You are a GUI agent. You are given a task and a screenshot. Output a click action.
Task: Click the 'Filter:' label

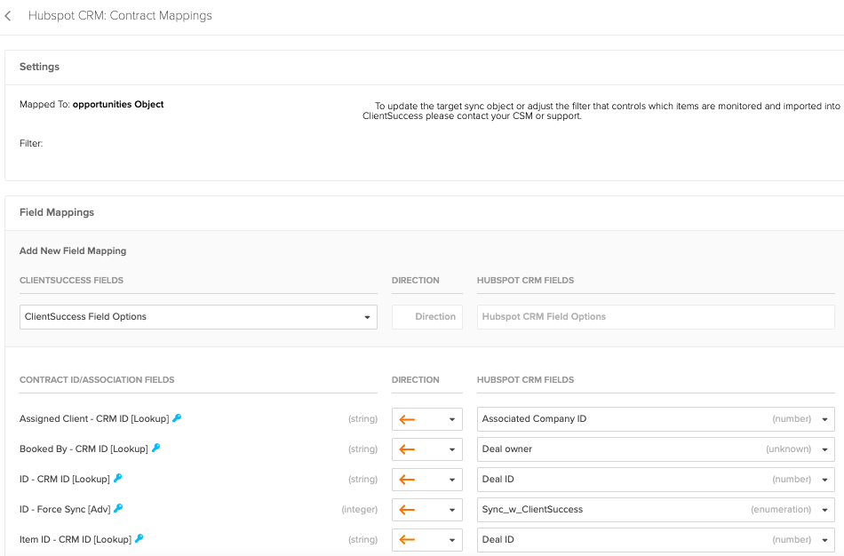click(31, 143)
